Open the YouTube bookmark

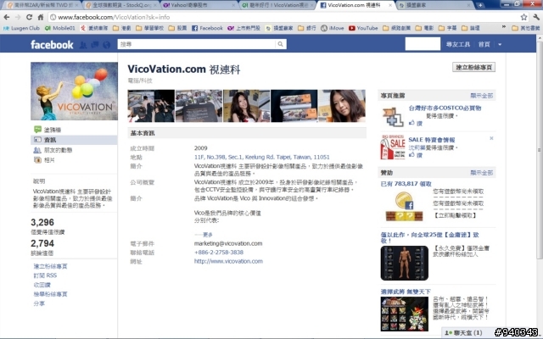click(363, 28)
